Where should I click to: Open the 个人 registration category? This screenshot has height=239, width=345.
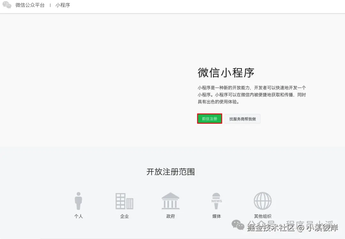(79, 216)
